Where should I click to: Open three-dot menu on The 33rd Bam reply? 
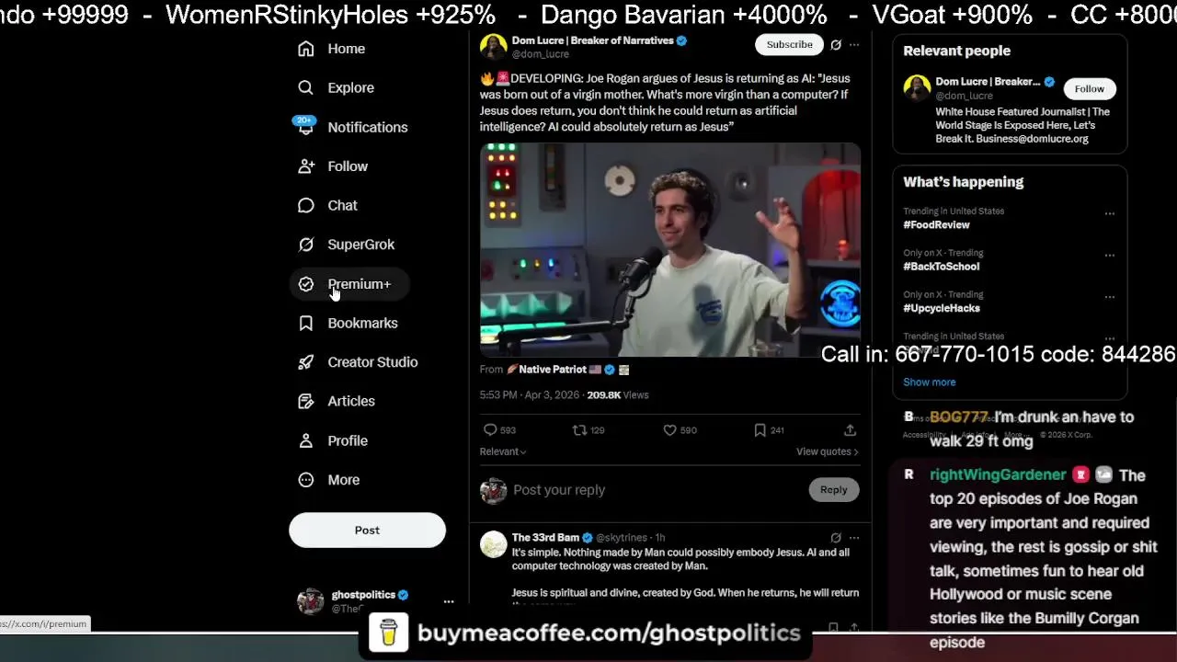coord(854,538)
